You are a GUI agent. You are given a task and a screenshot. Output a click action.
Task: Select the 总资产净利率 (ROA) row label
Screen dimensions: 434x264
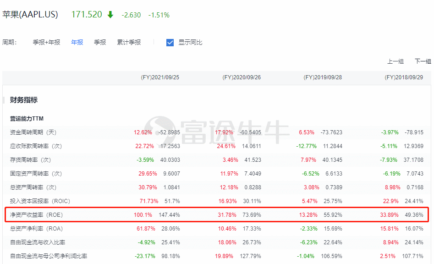37,229
